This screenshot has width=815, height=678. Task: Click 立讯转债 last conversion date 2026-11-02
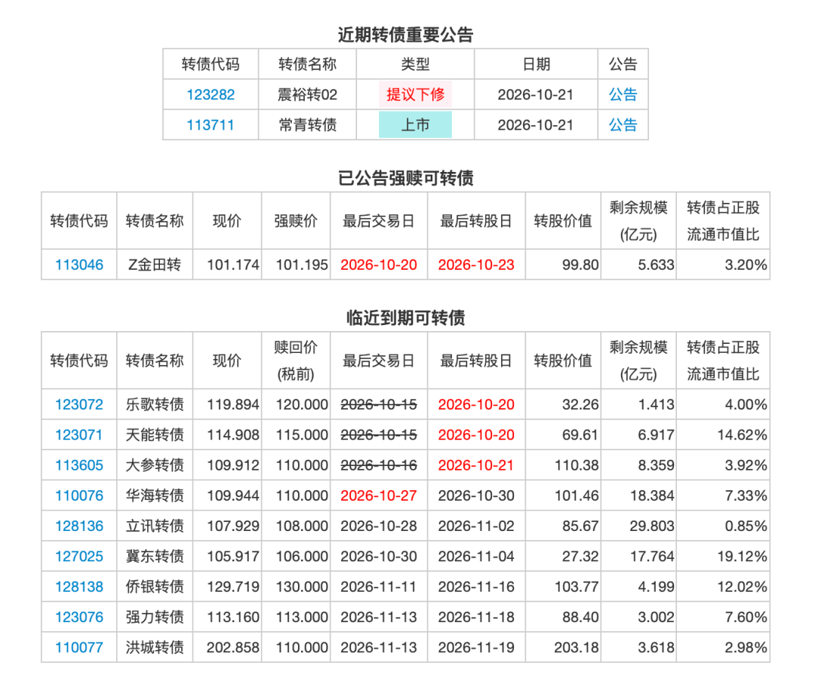[476, 526]
